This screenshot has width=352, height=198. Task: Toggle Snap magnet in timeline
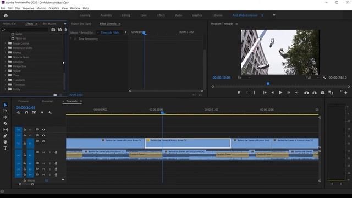(x=26, y=112)
